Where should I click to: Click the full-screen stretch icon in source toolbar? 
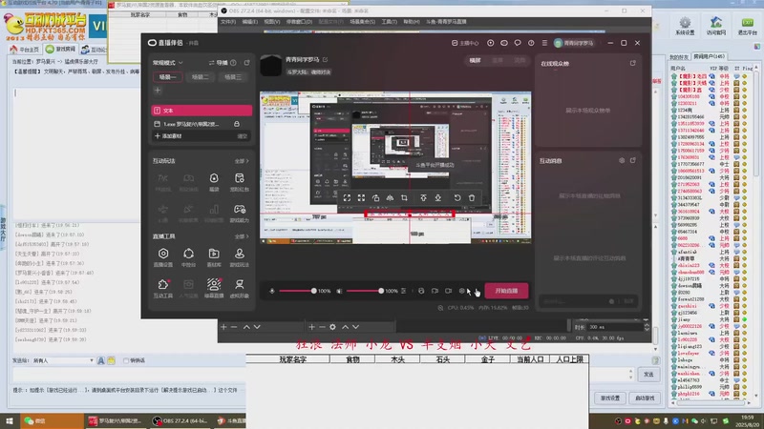pyautogui.click(x=361, y=198)
